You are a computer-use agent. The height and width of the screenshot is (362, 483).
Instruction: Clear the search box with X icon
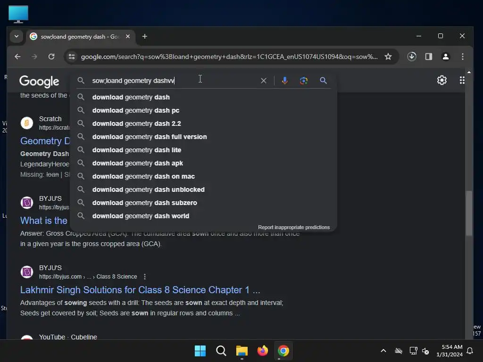(264, 81)
